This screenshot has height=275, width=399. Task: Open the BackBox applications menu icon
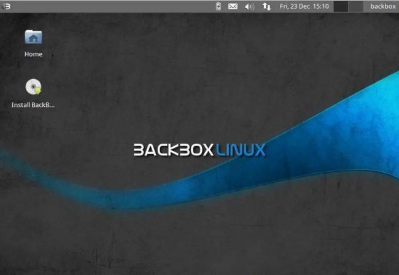pyautogui.click(x=6, y=6)
